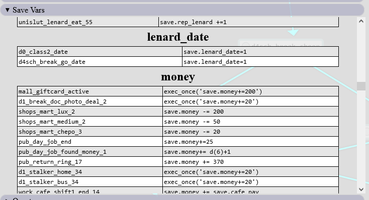Select the save.money += save.cafe_pay cell
Screen dimensions: 369x200
[x=251, y=190]
